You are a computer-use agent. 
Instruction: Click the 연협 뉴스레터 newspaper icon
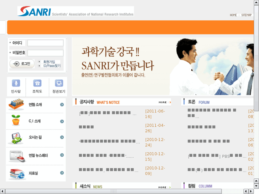[17, 156]
